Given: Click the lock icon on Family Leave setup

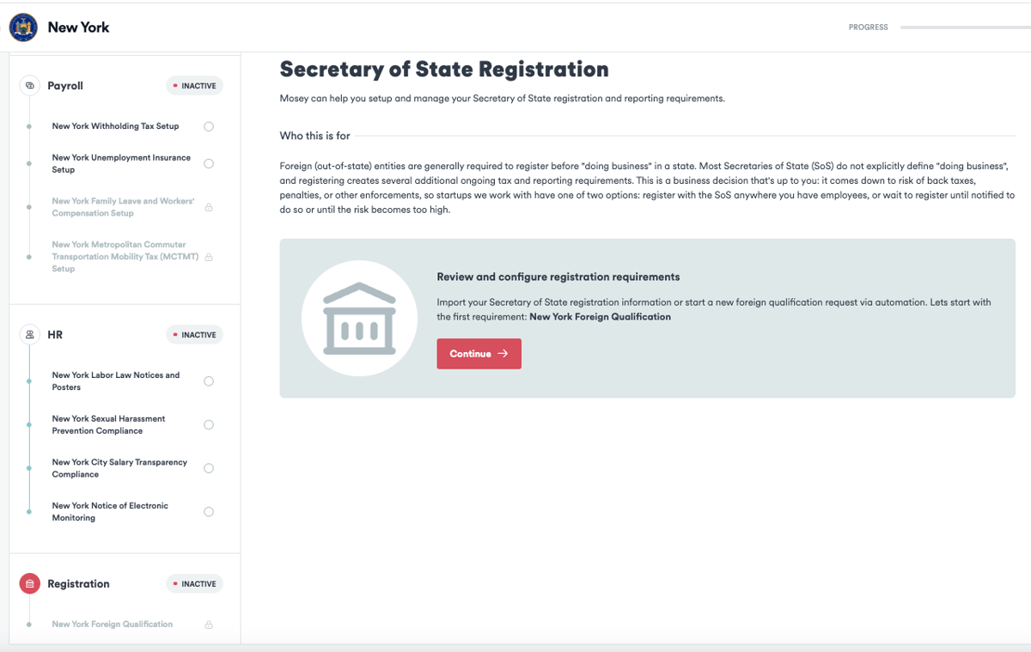Looking at the screenshot, I should pyautogui.click(x=209, y=206).
